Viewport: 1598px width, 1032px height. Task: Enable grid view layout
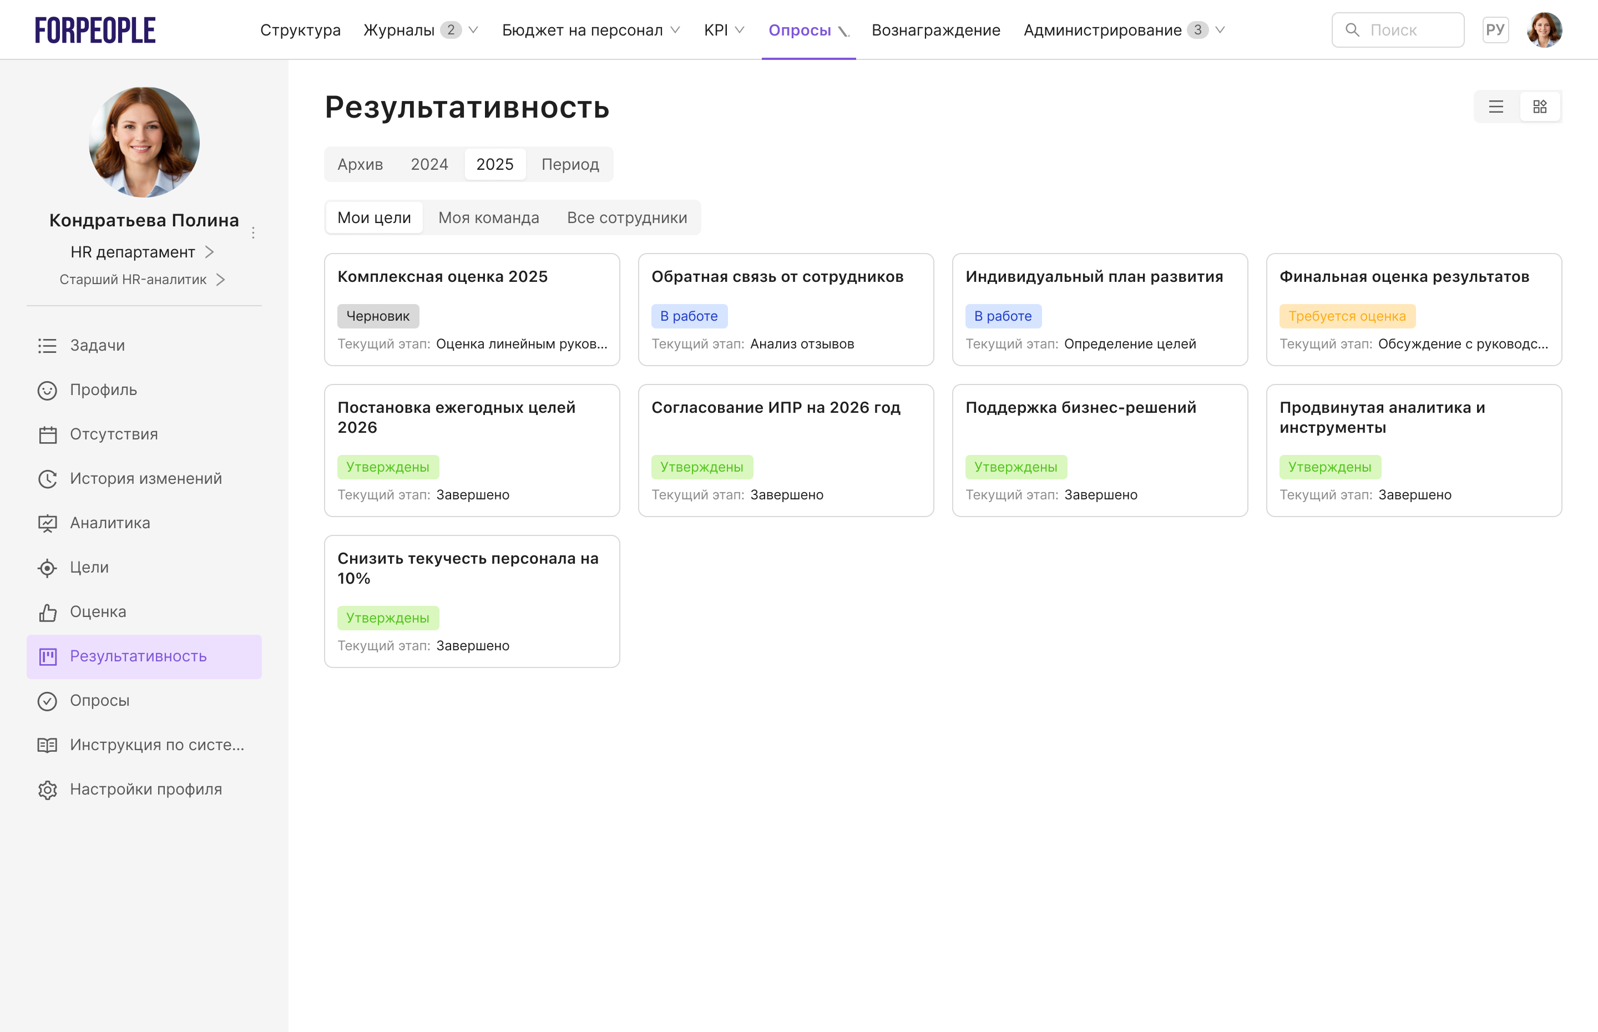pos(1540,106)
